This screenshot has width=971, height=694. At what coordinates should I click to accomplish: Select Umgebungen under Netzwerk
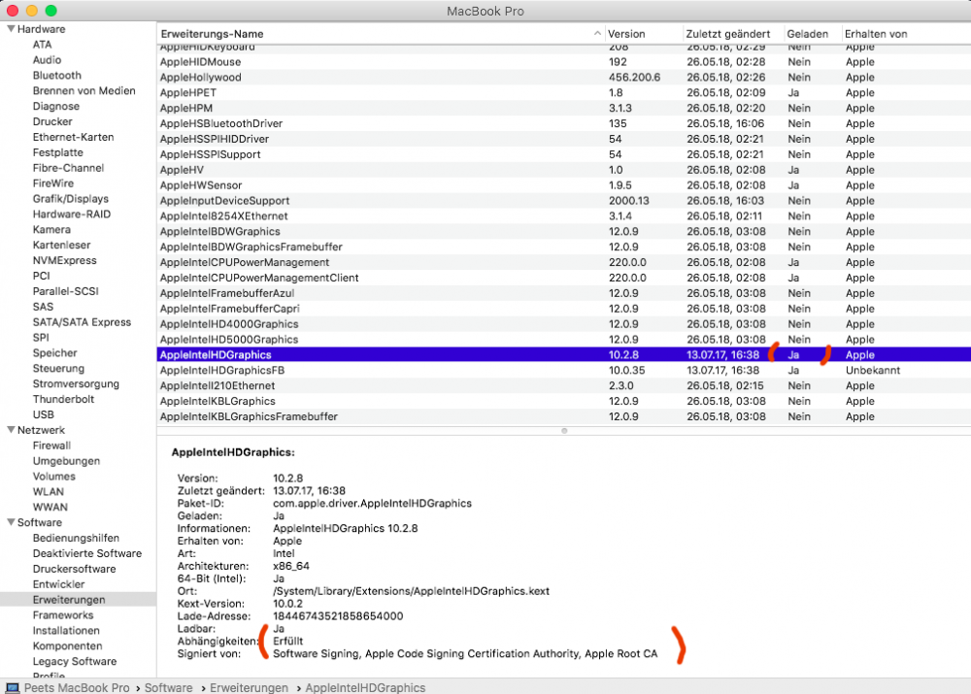(66, 461)
